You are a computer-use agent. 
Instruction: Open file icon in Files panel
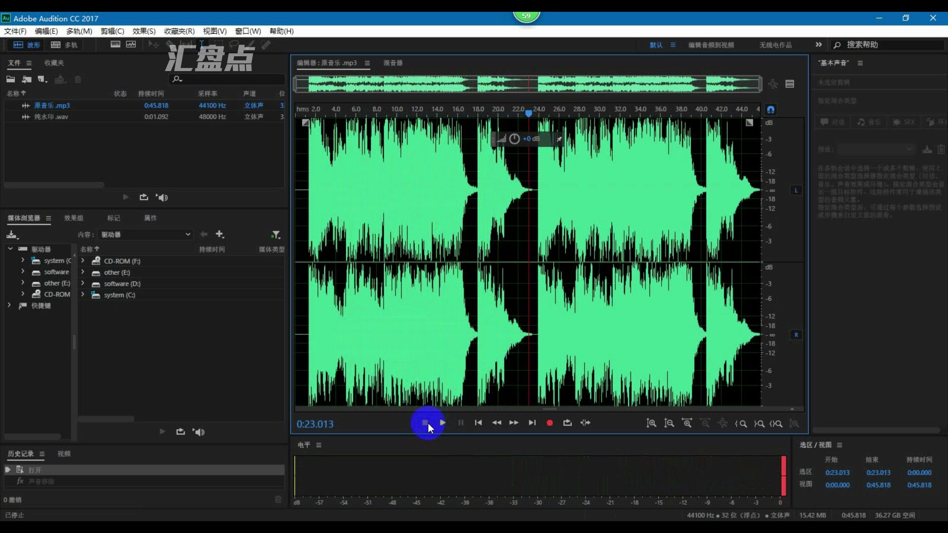tap(10, 79)
